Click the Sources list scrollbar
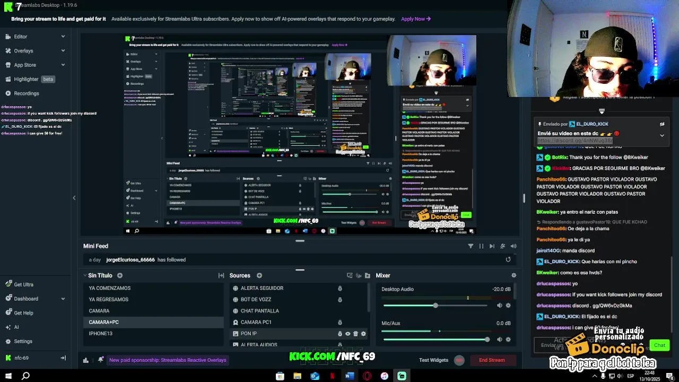This screenshot has width=679, height=382. click(x=369, y=298)
